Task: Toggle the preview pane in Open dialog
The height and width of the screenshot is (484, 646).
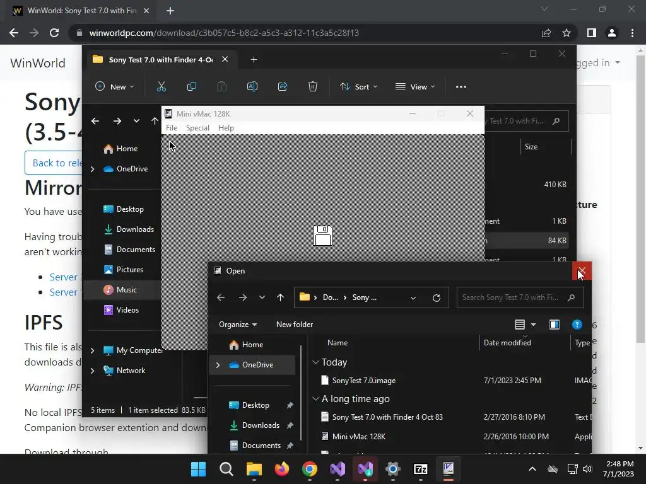Action: coord(555,325)
